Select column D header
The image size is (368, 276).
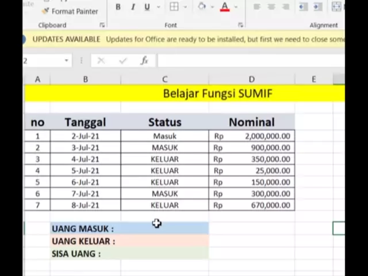pos(251,79)
